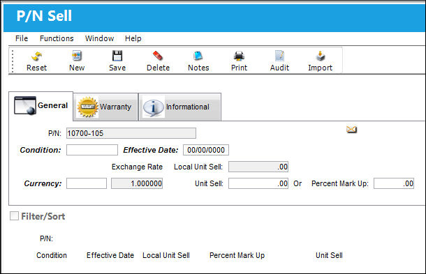Image resolution: width=426 pixels, height=274 pixels.
Task: Focus the Condition input field
Action: 92,150
